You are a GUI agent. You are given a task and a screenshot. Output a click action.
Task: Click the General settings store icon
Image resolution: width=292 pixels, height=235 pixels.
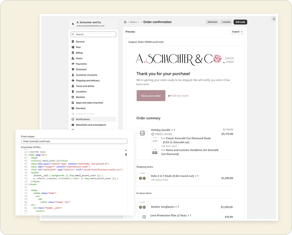73,42
